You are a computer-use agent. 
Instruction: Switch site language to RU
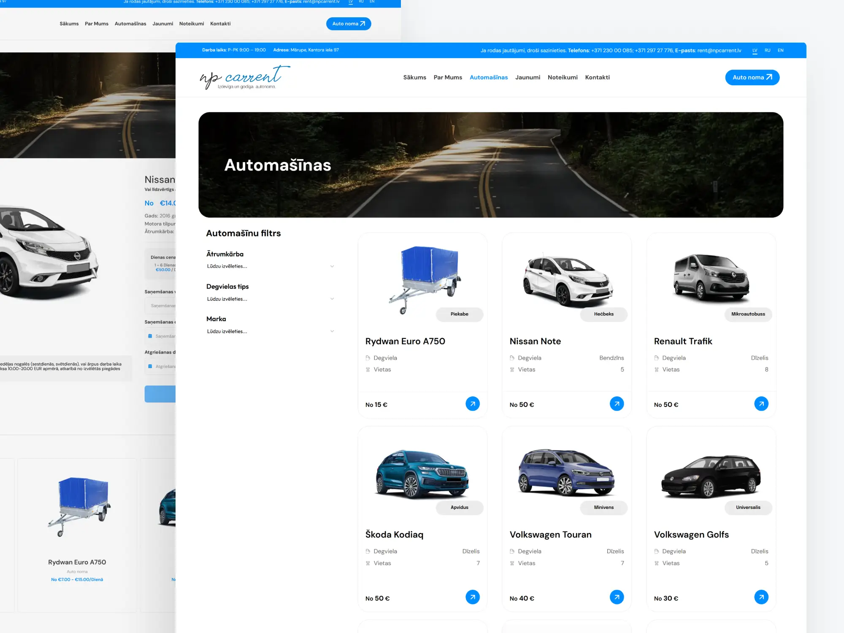[x=768, y=50]
